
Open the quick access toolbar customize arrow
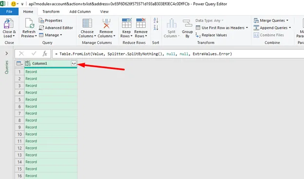22,4
